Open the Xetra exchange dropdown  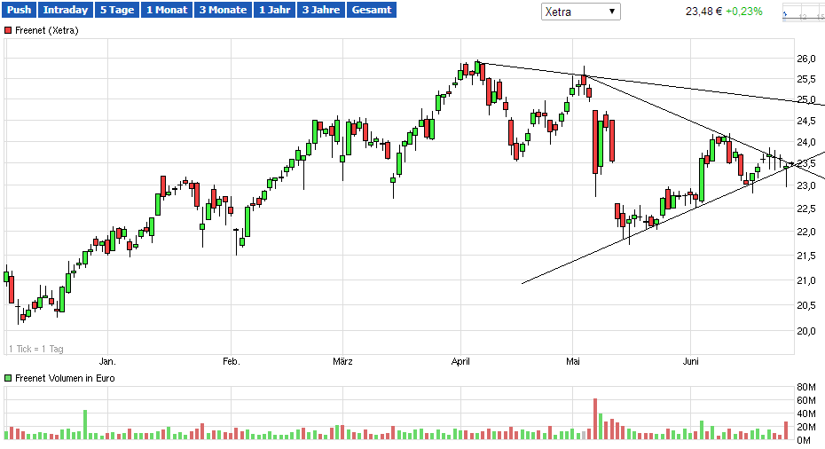(x=580, y=12)
